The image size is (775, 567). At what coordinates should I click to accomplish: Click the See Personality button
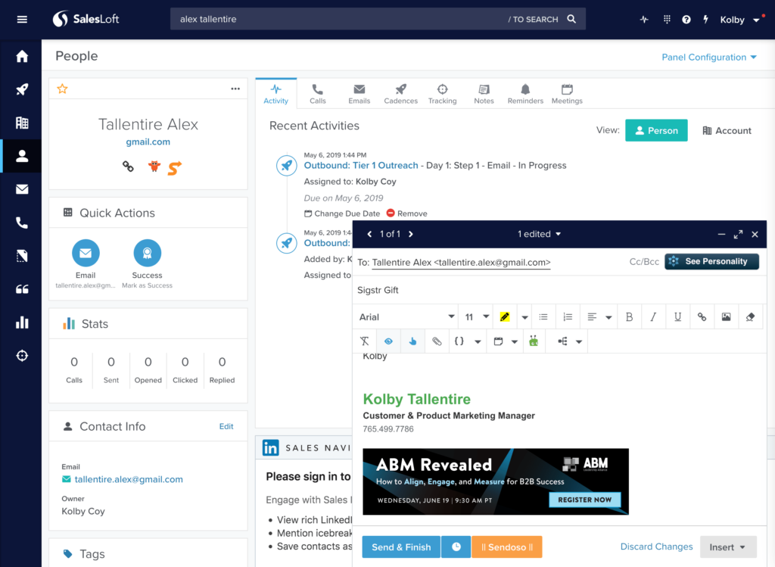[711, 261]
